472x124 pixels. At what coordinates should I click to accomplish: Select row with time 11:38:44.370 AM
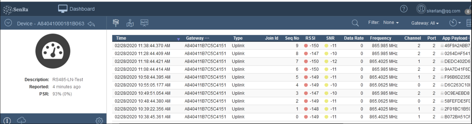(x=292, y=46)
